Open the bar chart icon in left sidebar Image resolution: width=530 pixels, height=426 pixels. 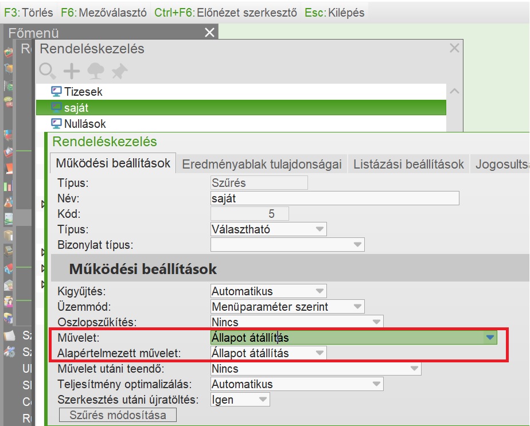8,185
